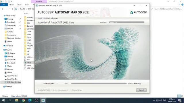184x103 pixels.
Task: Go up one folder level in Explorer
Action: pyautogui.click(x=13, y=9)
